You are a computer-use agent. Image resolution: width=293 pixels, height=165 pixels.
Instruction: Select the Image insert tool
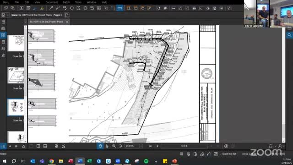[99, 8]
